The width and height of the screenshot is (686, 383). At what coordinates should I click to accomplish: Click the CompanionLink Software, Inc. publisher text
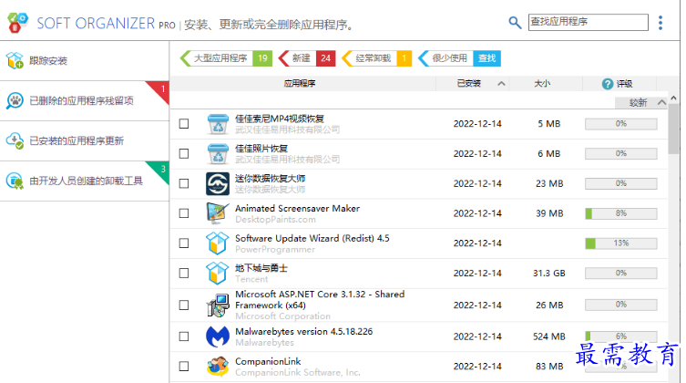tap(298, 372)
